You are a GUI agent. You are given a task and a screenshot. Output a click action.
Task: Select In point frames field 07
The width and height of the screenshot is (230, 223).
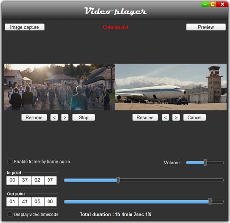50,180
